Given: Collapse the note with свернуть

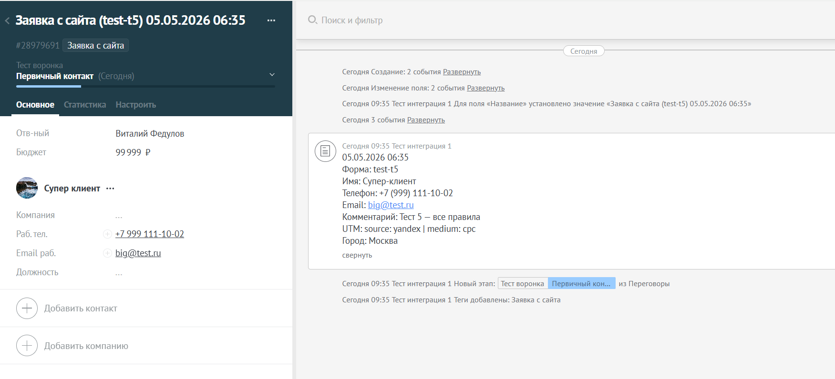Looking at the screenshot, I should coord(357,255).
